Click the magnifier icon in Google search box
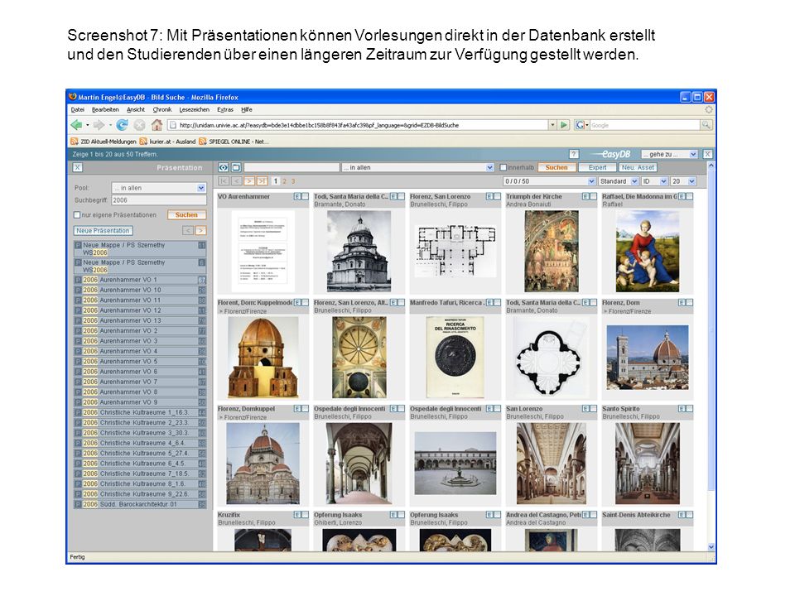 pos(706,125)
